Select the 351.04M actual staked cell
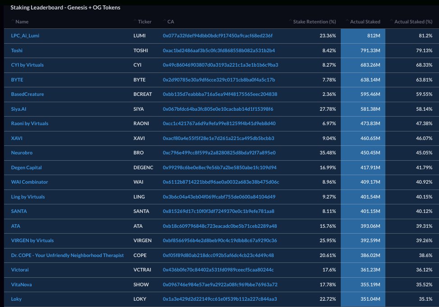The width and height of the screenshot is (439, 307). 363,299
